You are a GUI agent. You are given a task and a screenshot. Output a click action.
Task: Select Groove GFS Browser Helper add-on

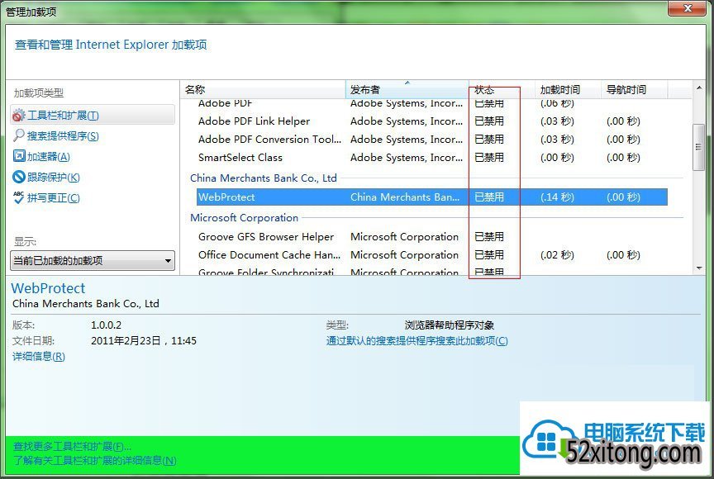coord(432,236)
